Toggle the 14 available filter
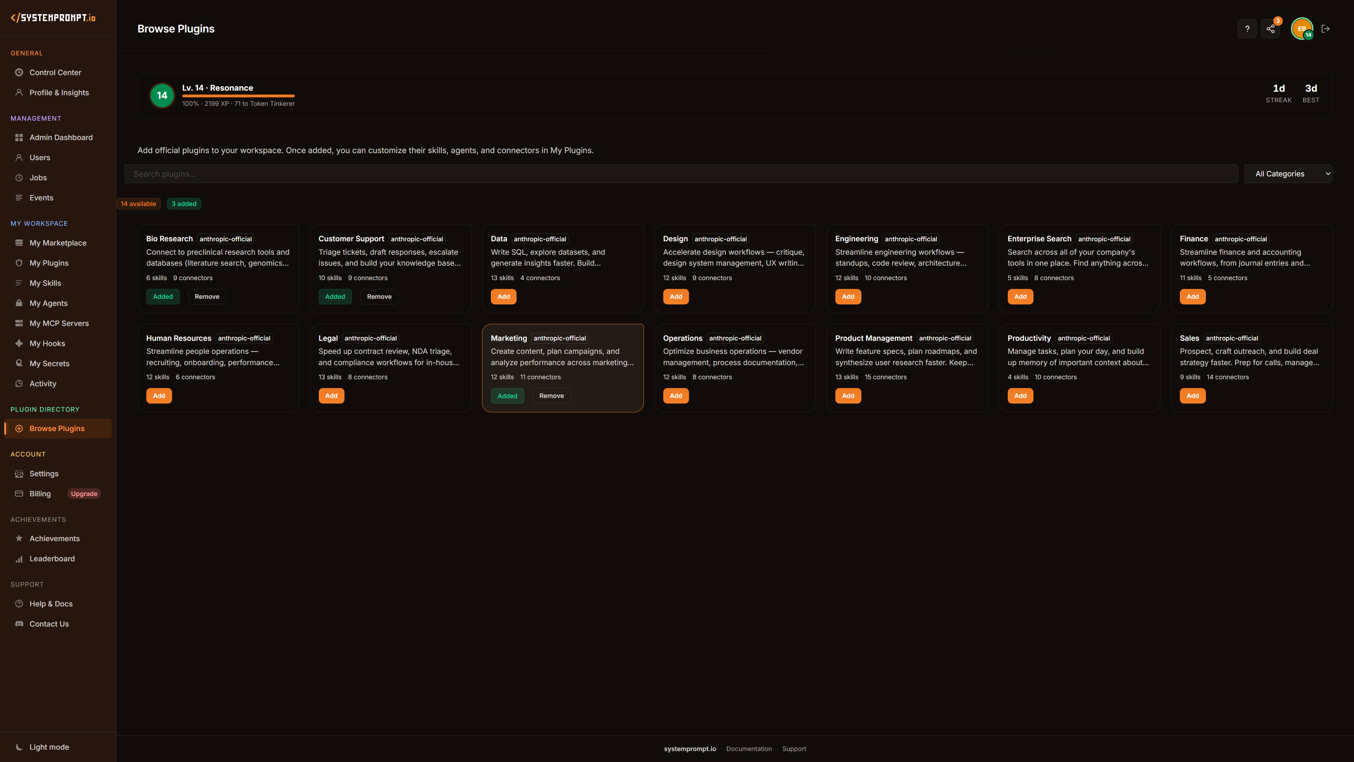 [x=138, y=204]
